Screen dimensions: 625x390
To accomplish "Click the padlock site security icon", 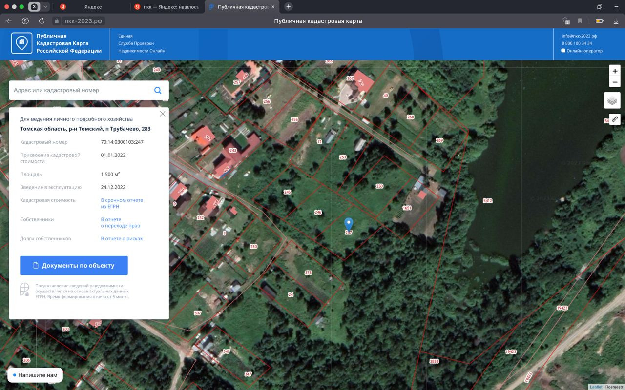I will click(56, 21).
